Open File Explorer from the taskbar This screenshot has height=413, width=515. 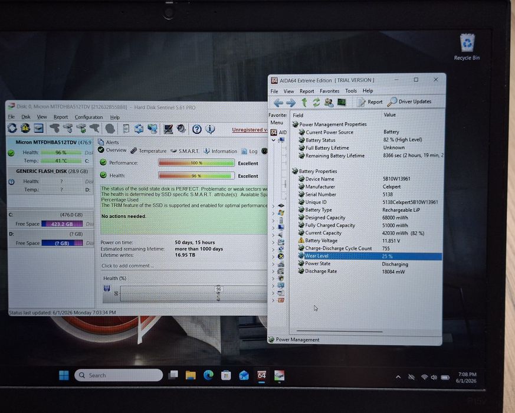pos(191,375)
